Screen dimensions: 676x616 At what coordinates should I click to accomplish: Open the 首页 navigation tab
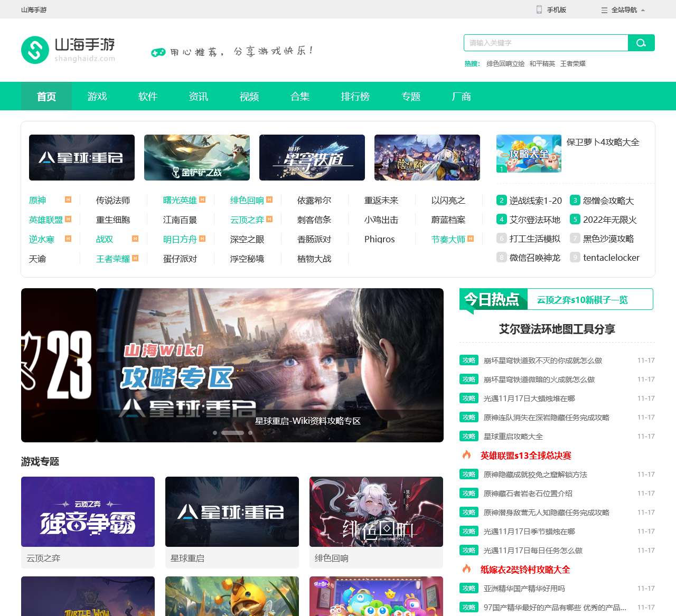[46, 96]
